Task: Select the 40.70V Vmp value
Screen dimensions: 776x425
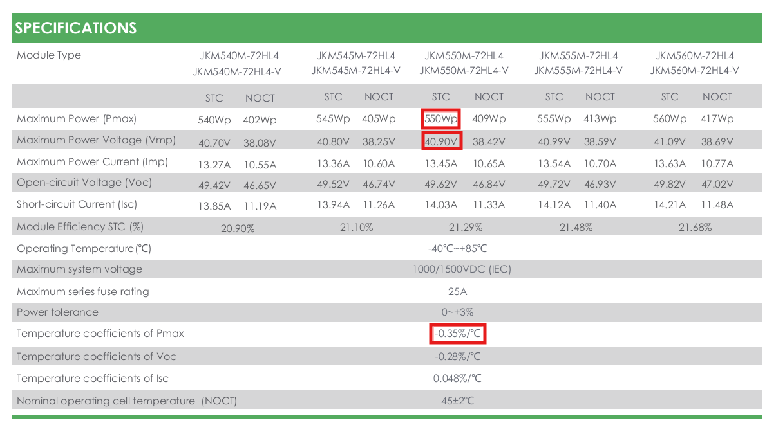Action: pyautogui.click(x=215, y=144)
